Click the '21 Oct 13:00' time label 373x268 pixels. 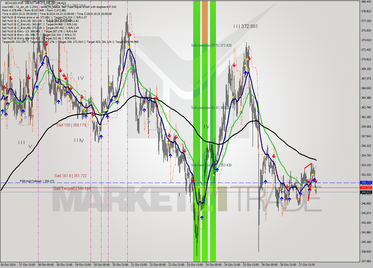click(139, 265)
